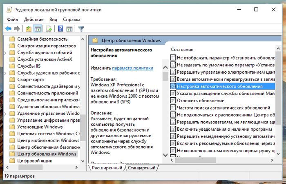The width and height of the screenshot is (286, 184).
Task: Select policy icon beside 'Отложить обновление'
Action: pyautogui.click(x=173, y=101)
